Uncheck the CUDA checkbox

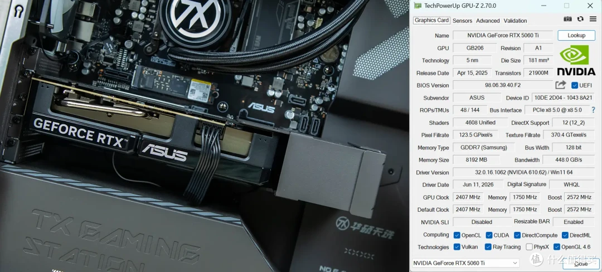click(489, 235)
